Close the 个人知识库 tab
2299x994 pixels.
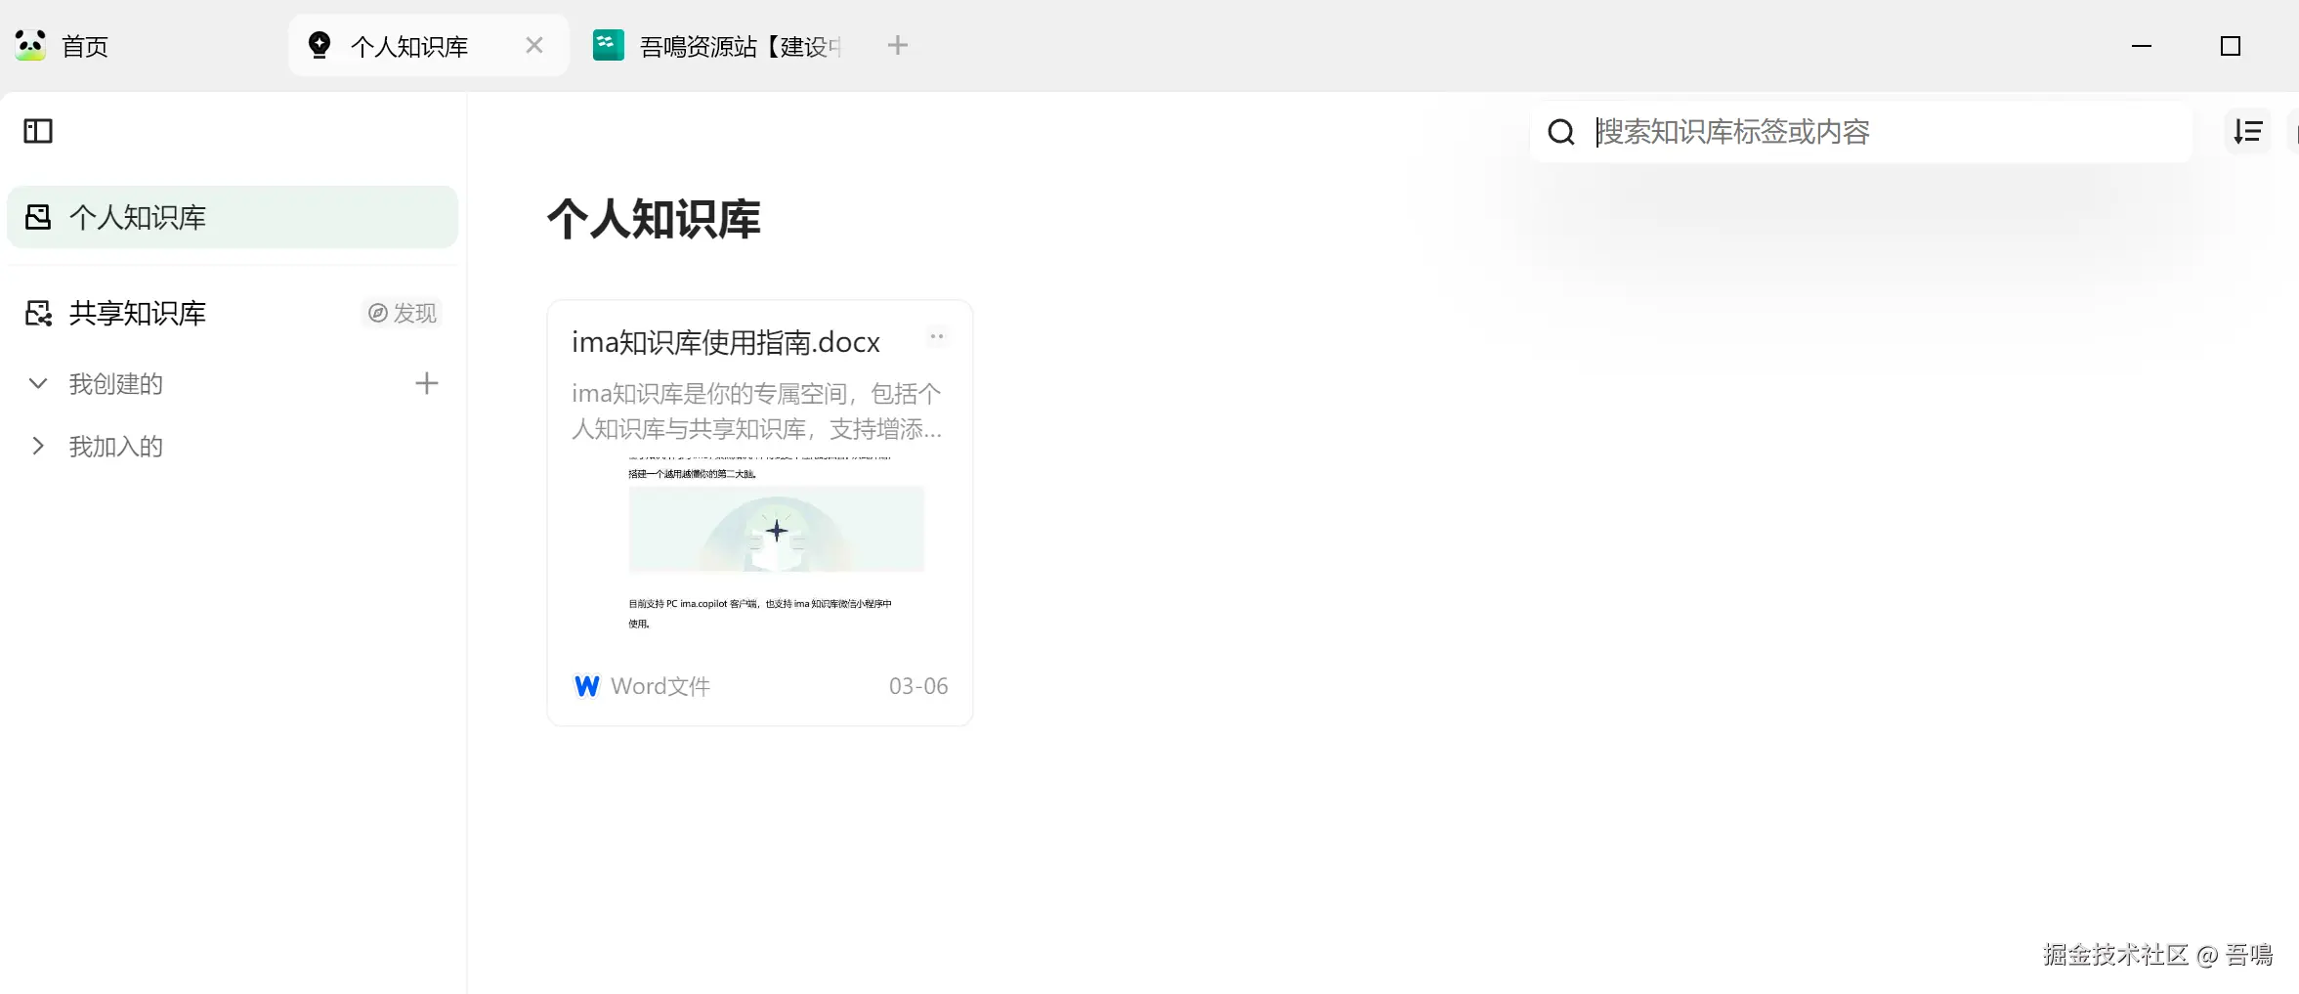534,45
